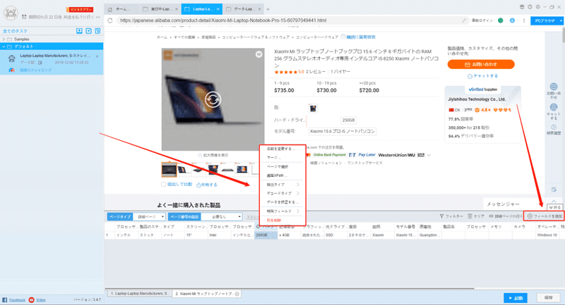Click the first product thumbnail under the main image
The image size is (565, 305).
coord(169,170)
